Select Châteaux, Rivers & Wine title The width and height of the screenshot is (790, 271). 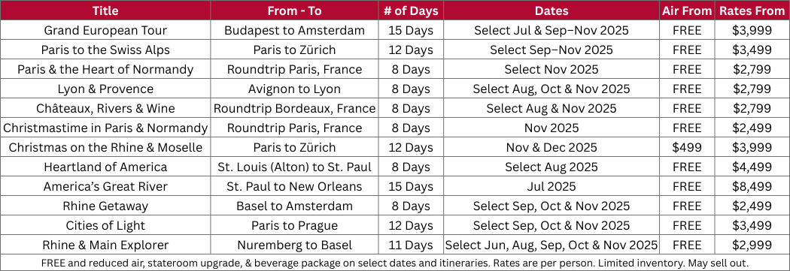105,109
